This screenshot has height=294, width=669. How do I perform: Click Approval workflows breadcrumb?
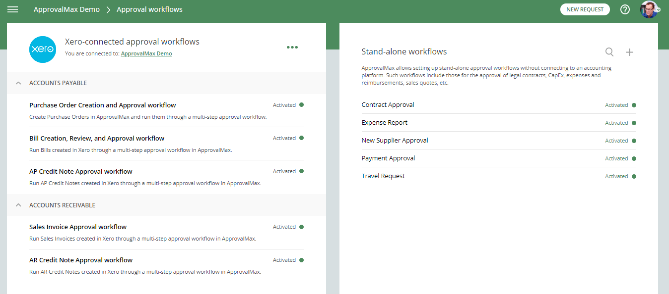tap(149, 9)
